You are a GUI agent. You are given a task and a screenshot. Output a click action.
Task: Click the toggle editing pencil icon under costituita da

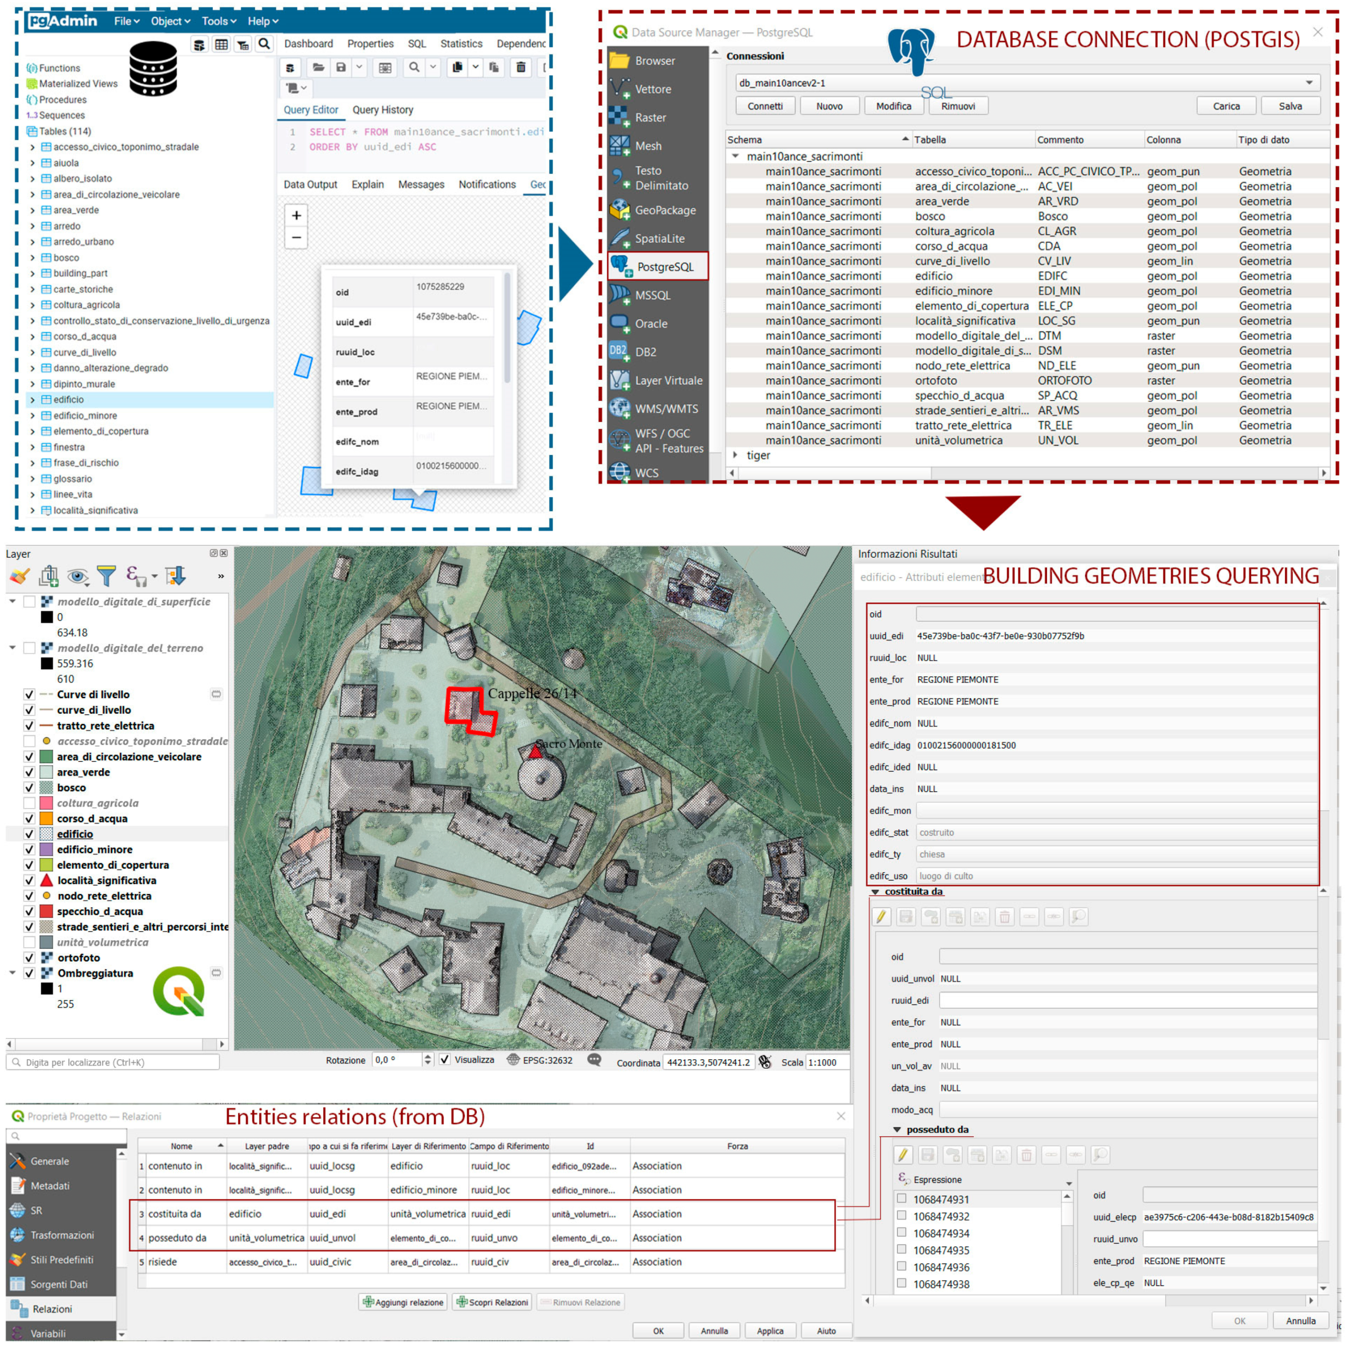pos(881,917)
